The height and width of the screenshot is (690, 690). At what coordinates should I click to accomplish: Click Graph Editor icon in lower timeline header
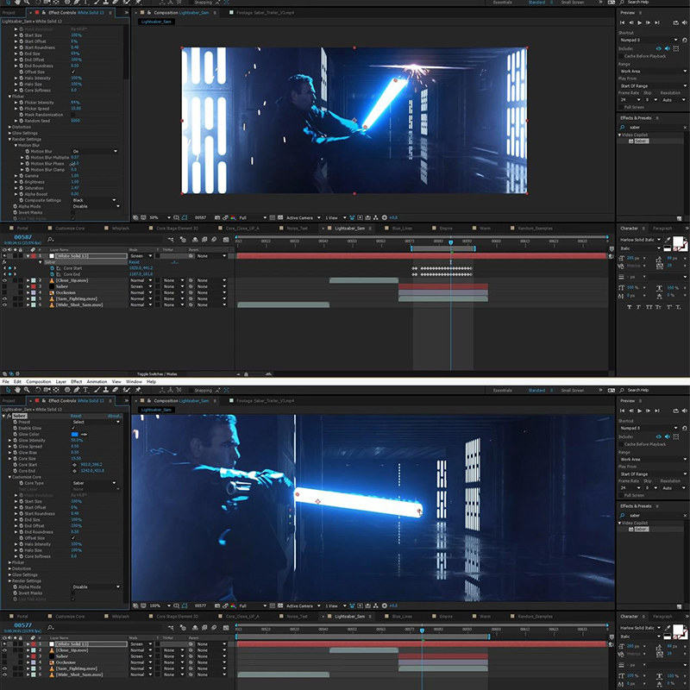(x=226, y=628)
